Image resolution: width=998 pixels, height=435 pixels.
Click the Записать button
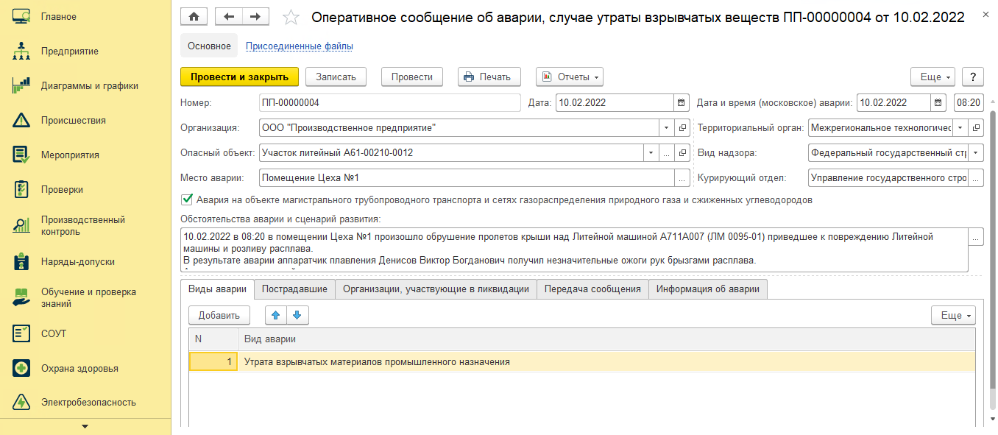coord(336,77)
